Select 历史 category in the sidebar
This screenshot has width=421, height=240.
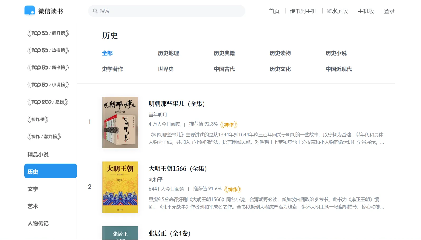[51, 171]
